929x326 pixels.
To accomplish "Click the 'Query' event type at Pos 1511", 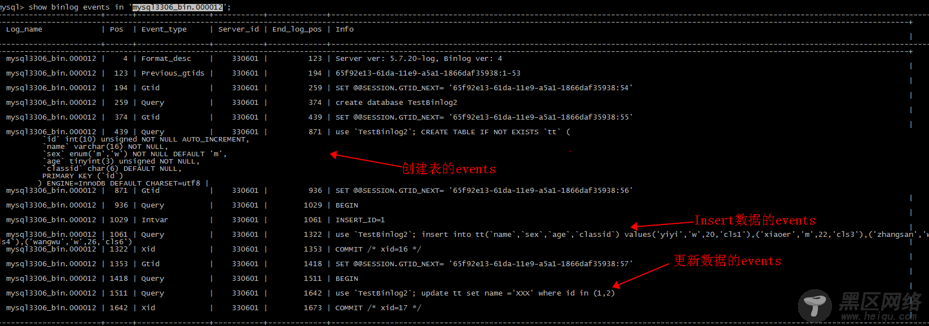I will click(153, 293).
